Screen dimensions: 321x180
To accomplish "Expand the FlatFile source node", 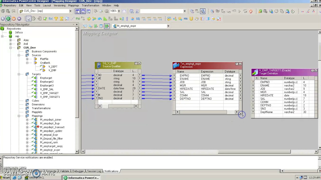I will coord(27,59).
